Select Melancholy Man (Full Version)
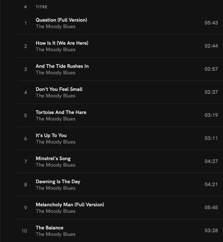 [70, 204]
